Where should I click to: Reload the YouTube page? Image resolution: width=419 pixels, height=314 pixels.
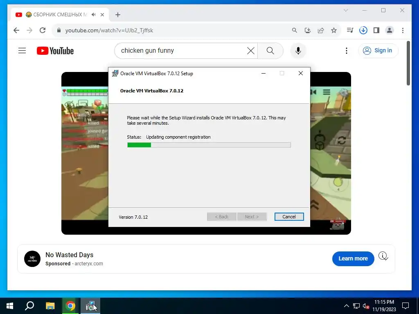(x=43, y=30)
